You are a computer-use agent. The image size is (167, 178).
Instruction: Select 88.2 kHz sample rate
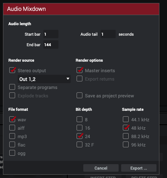click(126, 136)
